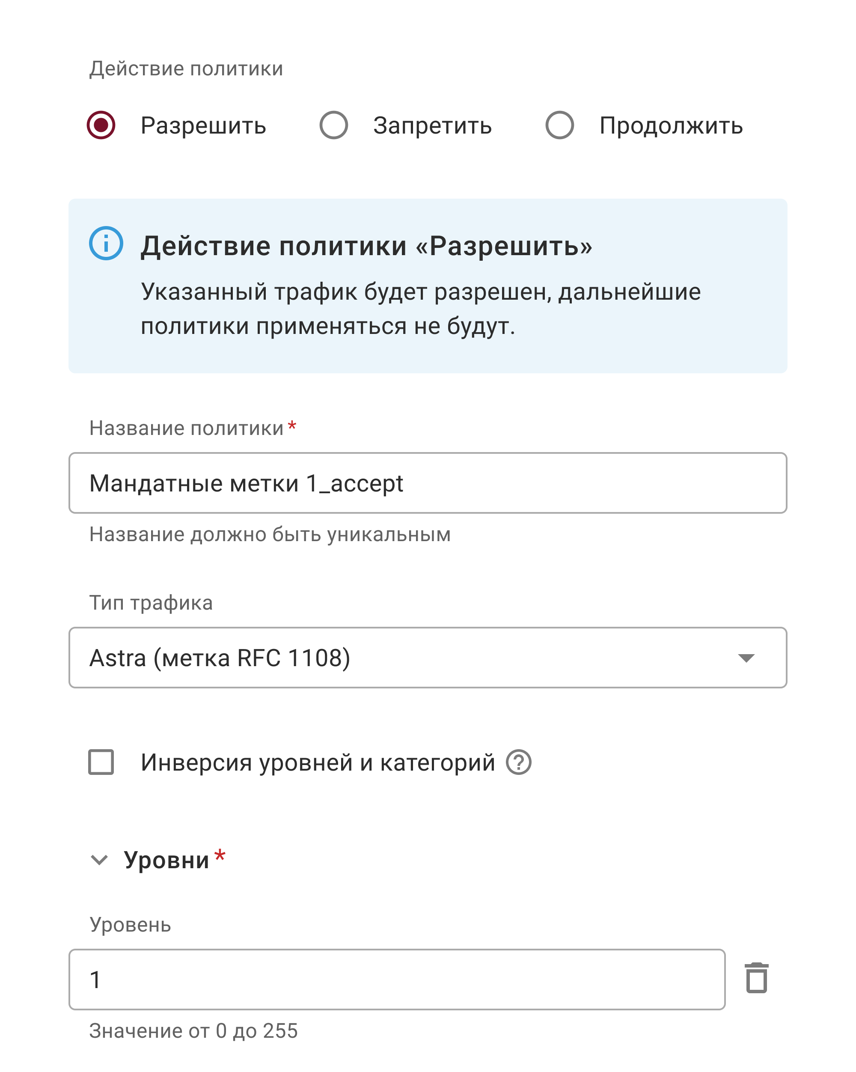The image size is (856, 1072).
Task: Pick the "Продолжить" radio option
Action: pyautogui.click(x=559, y=125)
